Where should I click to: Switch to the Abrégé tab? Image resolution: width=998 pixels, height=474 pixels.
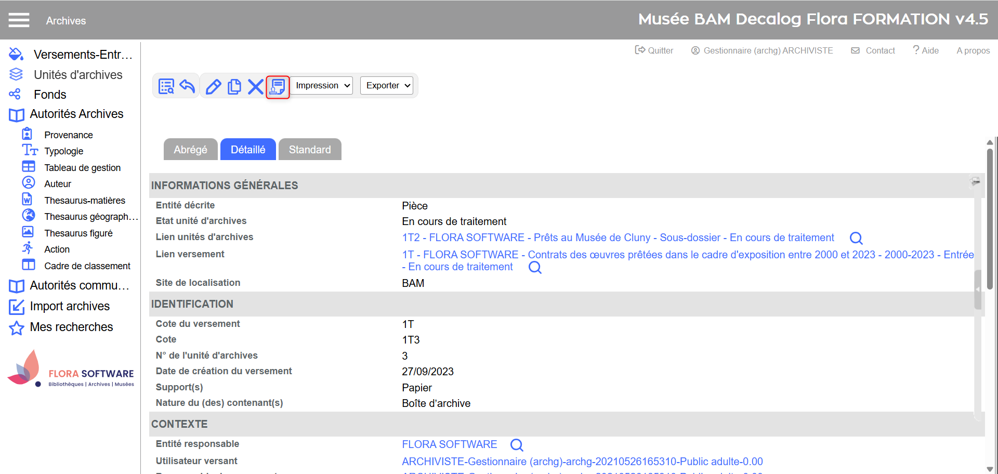tap(190, 150)
